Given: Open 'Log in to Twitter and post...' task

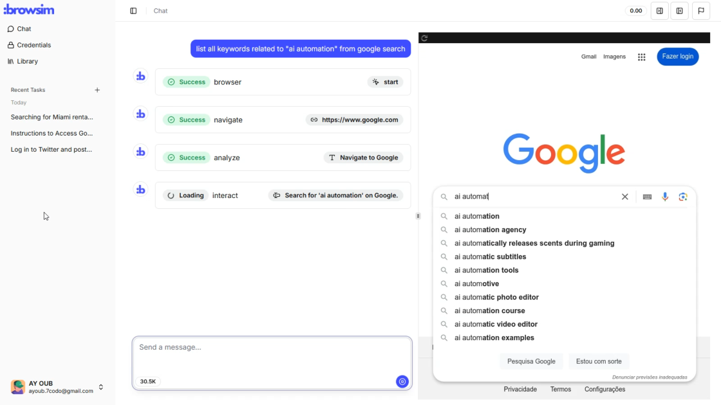Looking at the screenshot, I should tap(51, 149).
